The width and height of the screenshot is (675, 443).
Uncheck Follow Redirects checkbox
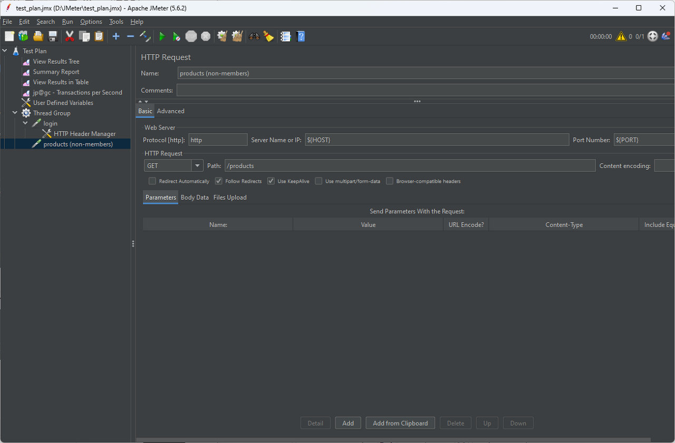point(219,181)
